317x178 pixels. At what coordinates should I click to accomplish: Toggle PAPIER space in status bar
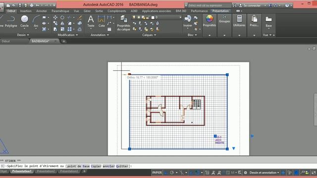[x=157, y=173]
